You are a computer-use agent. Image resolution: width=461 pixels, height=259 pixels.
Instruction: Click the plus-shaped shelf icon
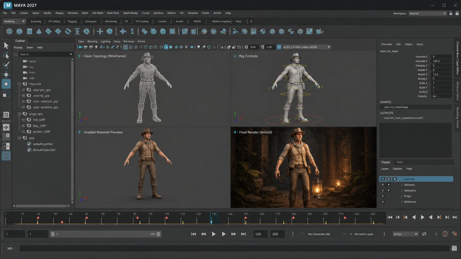[x=100, y=31]
